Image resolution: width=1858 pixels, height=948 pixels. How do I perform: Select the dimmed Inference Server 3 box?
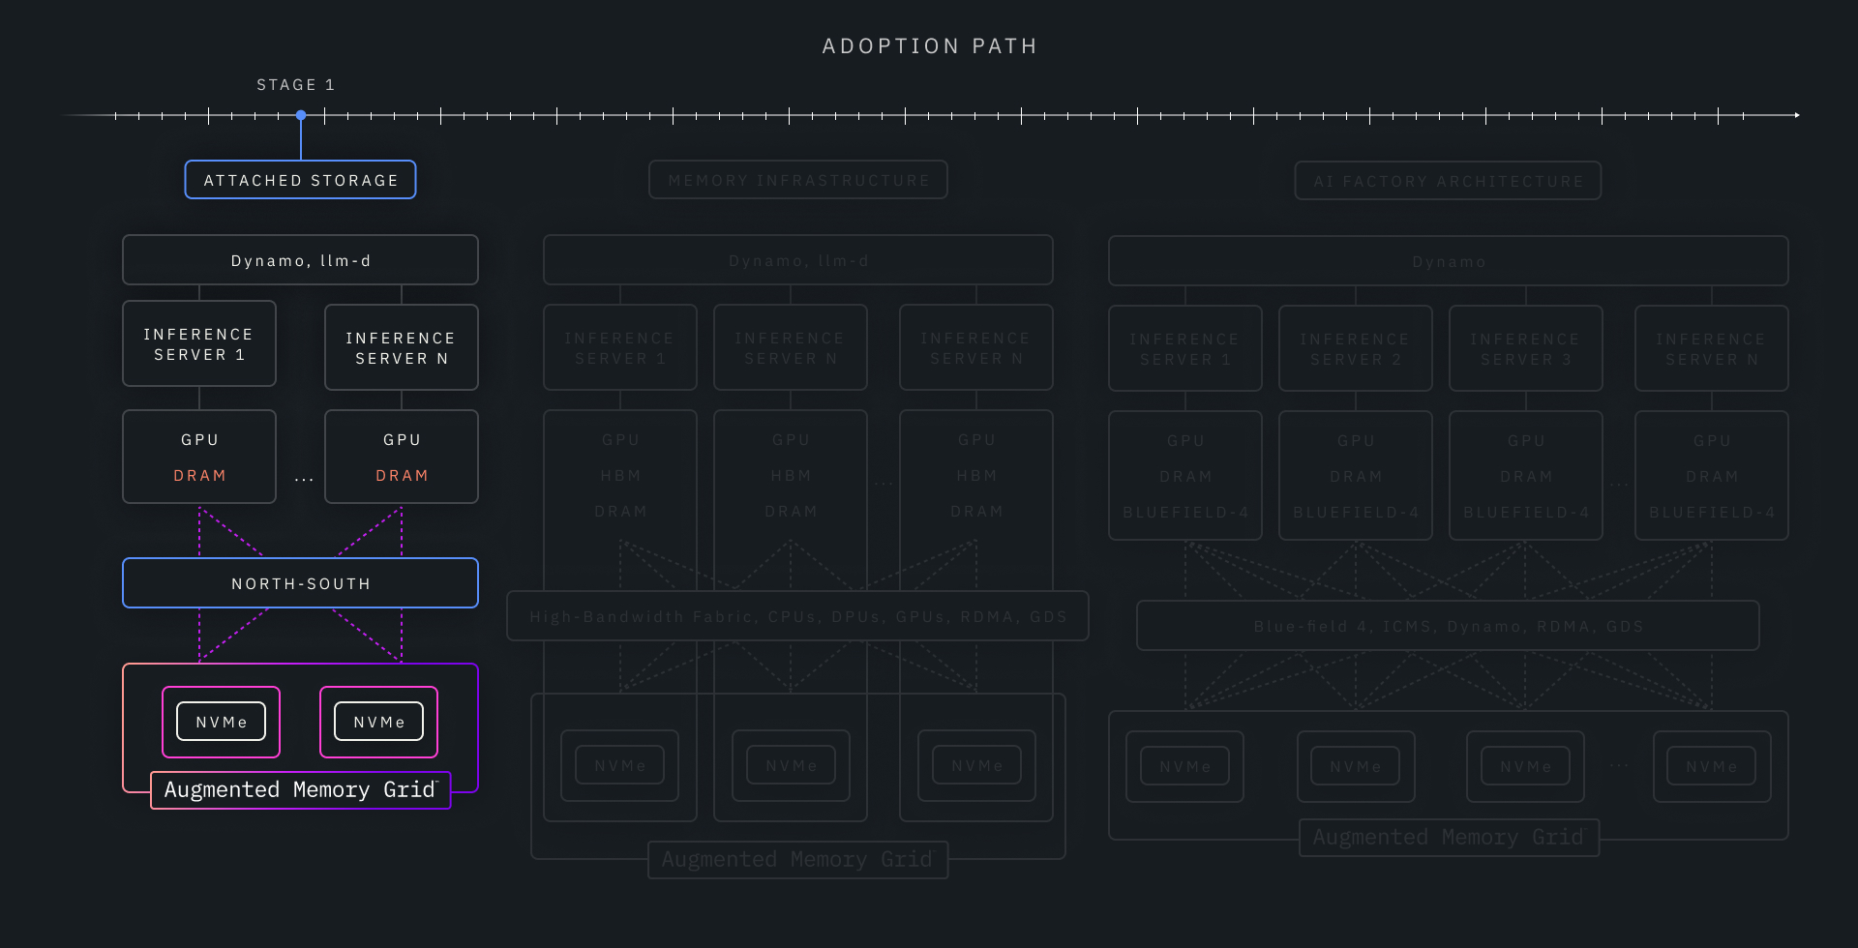pos(1525,348)
